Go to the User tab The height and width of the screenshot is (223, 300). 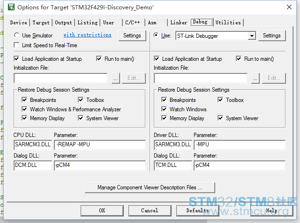(x=112, y=22)
